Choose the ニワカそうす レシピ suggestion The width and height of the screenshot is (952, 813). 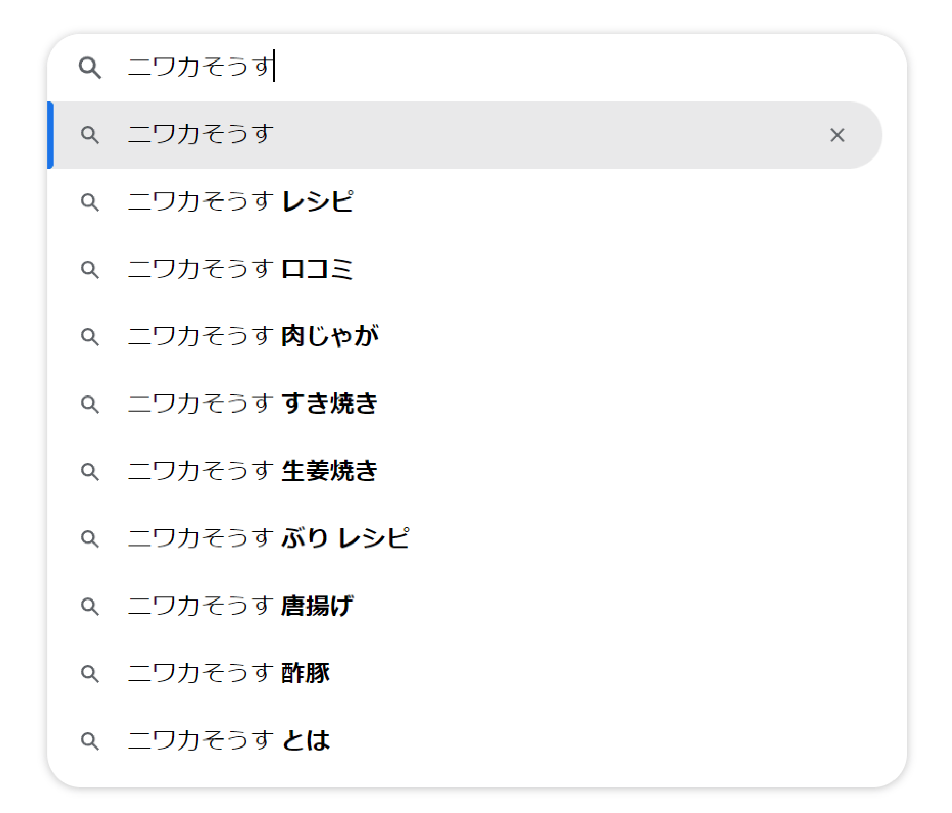pos(240,202)
